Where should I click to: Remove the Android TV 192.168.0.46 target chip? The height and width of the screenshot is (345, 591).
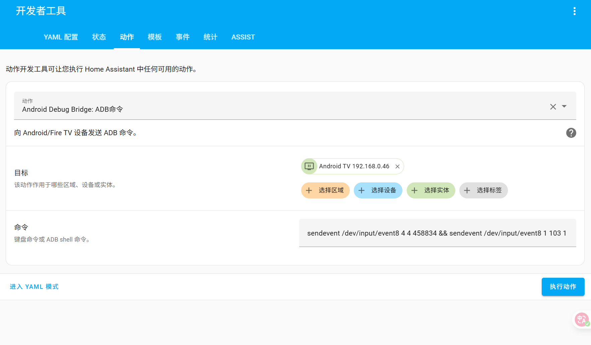point(397,167)
